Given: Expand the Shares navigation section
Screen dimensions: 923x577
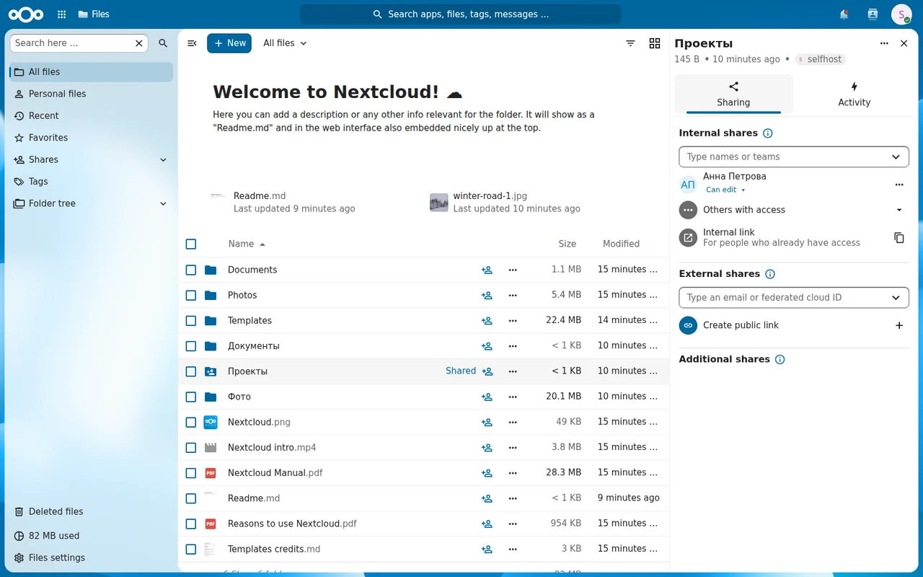Looking at the screenshot, I should [163, 159].
